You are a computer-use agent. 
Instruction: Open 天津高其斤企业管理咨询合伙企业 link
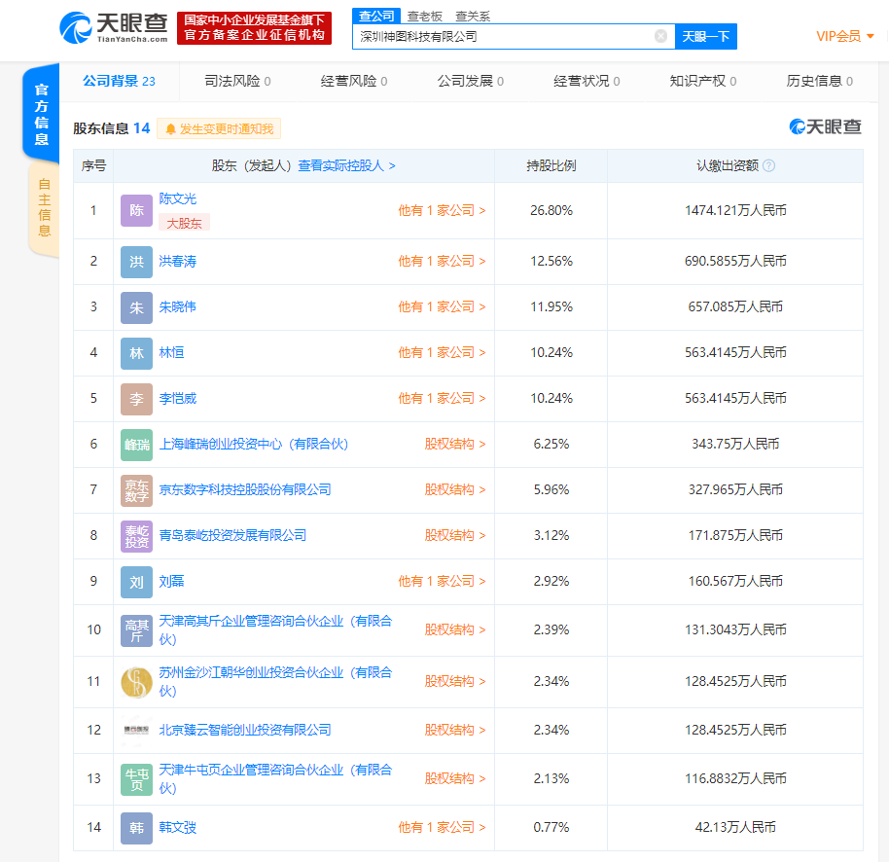(x=275, y=630)
